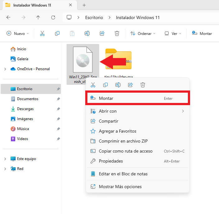The width and height of the screenshot is (219, 214).
Task: Select Escritorio in the sidebar
Action: (x=31, y=89)
